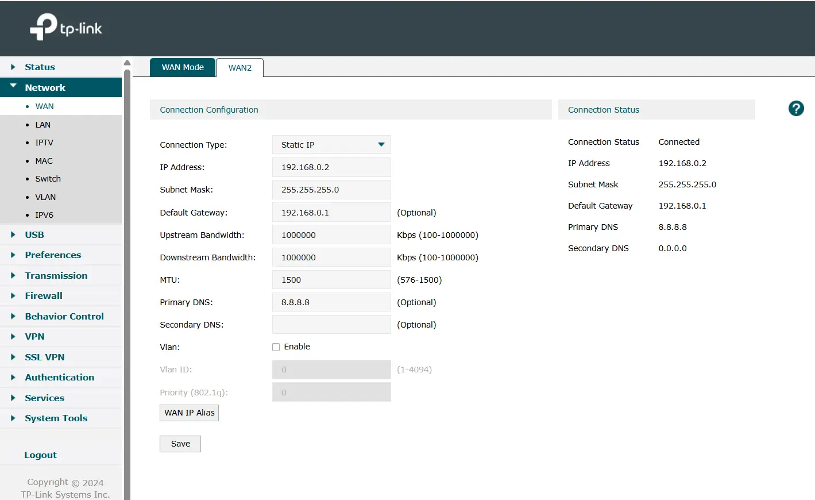815x500 pixels.
Task: Click the sidebar scrollbar up arrow
Action: (127, 63)
